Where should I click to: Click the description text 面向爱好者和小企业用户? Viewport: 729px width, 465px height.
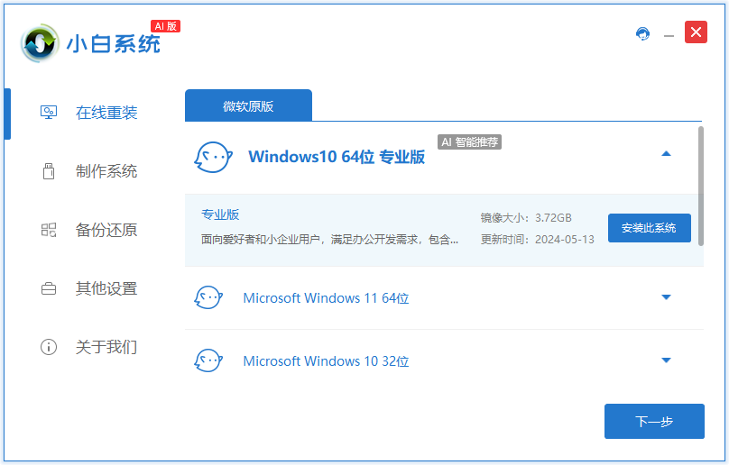329,239
